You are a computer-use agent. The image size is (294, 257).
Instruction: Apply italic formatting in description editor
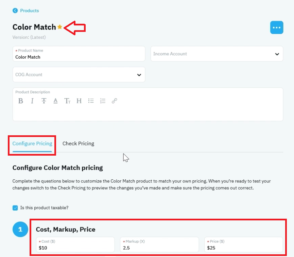click(32, 101)
